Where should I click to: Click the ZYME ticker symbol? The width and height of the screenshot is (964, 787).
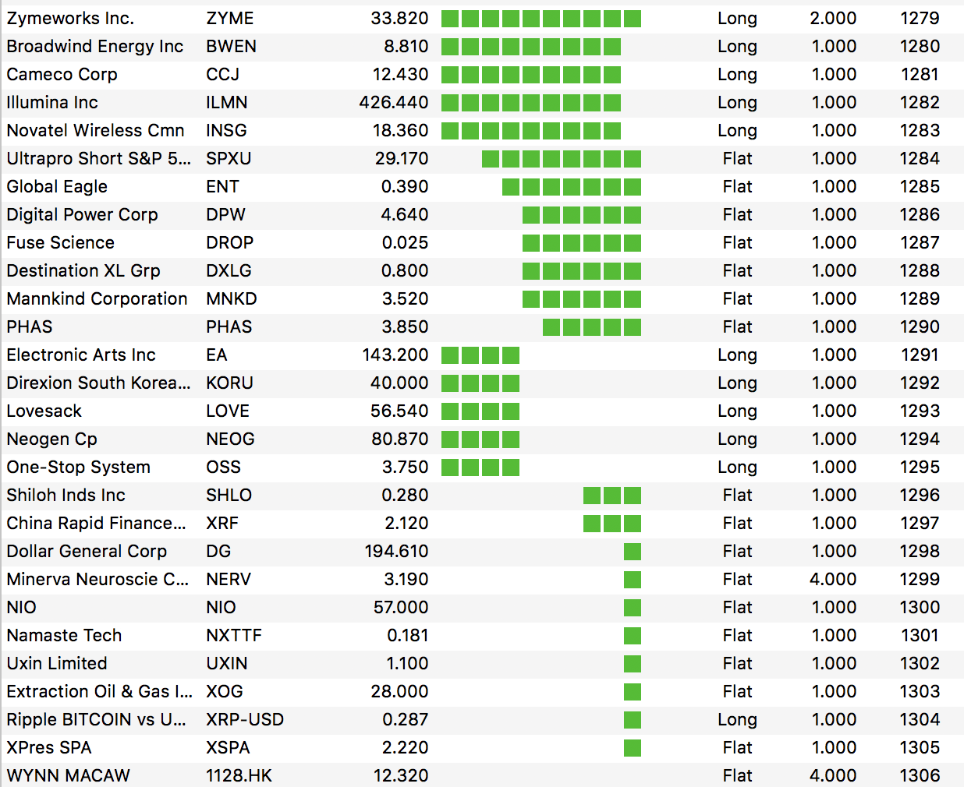(x=230, y=18)
